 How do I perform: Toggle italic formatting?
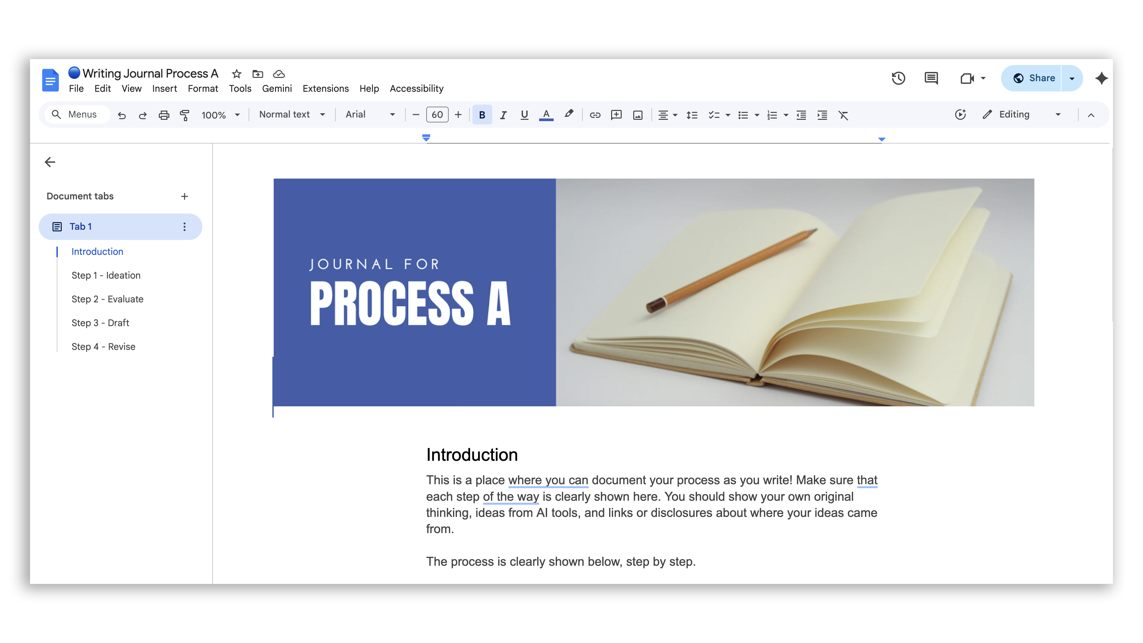[x=503, y=115]
